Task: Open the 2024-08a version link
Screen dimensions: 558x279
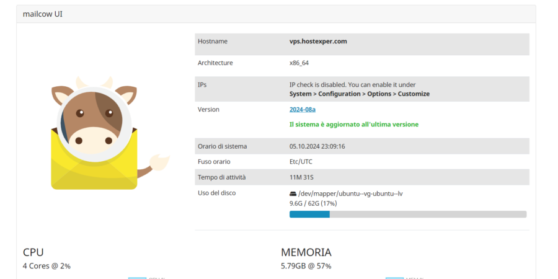Action: pyautogui.click(x=303, y=110)
